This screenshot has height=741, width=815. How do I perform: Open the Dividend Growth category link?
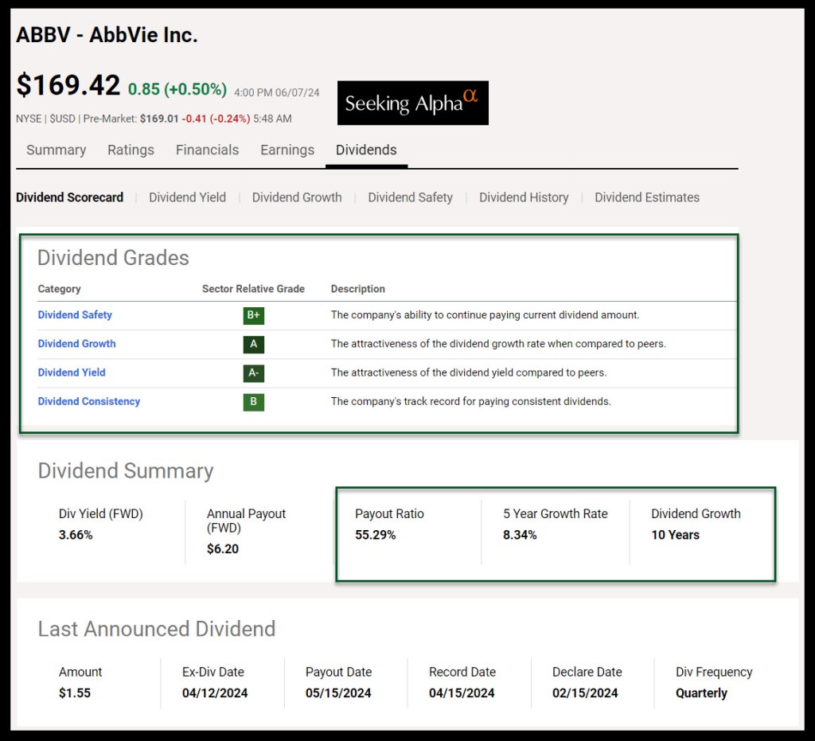[76, 344]
